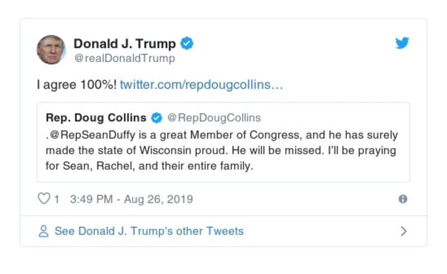The width and height of the screenshot is (447, 274).
Task: Click the person icon beside other Tweets
Action: pyautogui.click(x=44, y=231)
